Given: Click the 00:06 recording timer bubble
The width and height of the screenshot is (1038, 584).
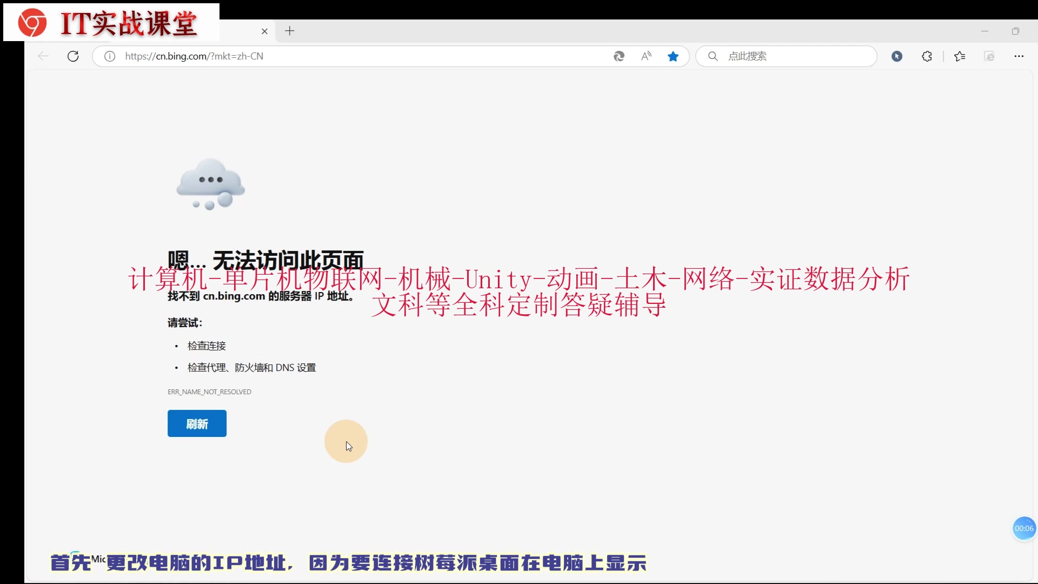Looking at the screenshot, I should point(1024,528).
